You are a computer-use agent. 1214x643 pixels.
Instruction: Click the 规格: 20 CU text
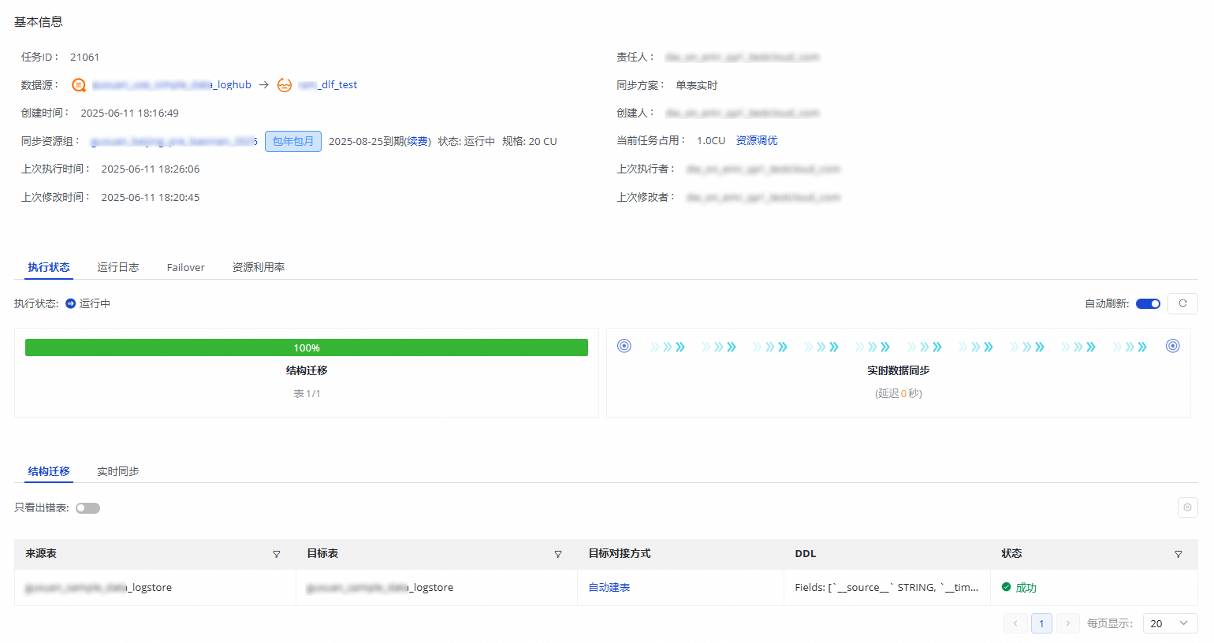530,142
